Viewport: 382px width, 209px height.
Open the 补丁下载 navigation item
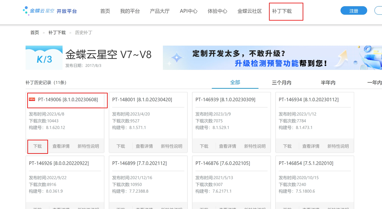[282, 11]
